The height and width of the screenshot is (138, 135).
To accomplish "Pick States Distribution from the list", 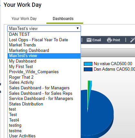I will (x=44, y=104).
